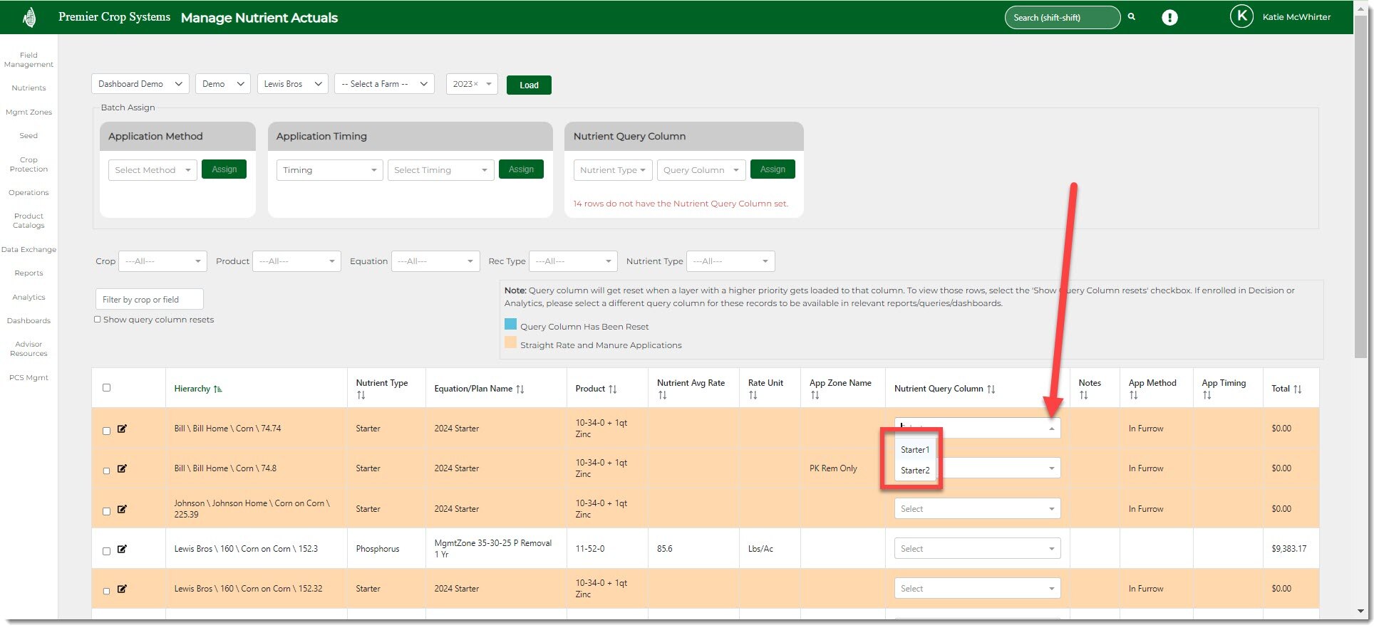1379x630 pixels.
Task: Sort the Total column
Action: (x=1297, y=389)
